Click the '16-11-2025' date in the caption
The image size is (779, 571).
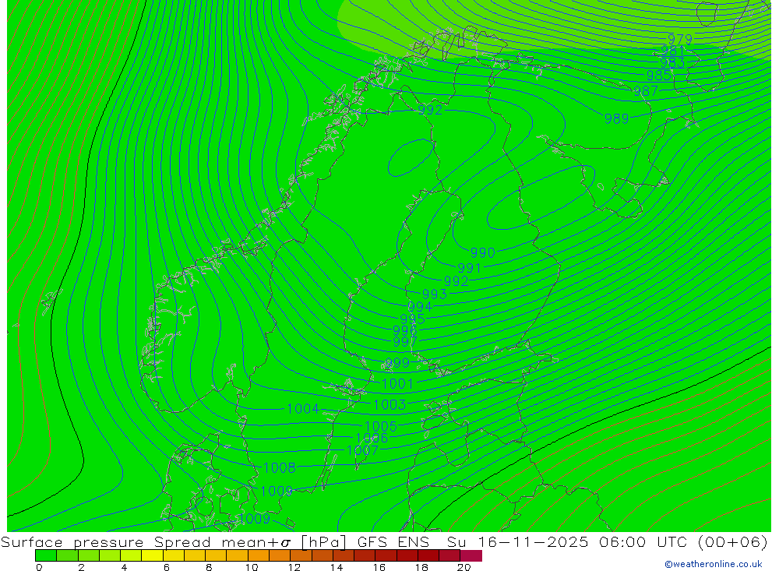coord(533,541)
